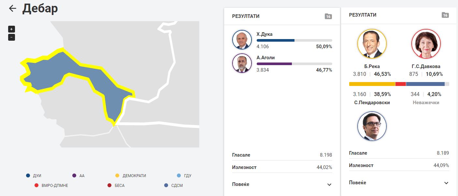
Task: Expand Повеќе in the right results panel
Action: pos(399,183)
